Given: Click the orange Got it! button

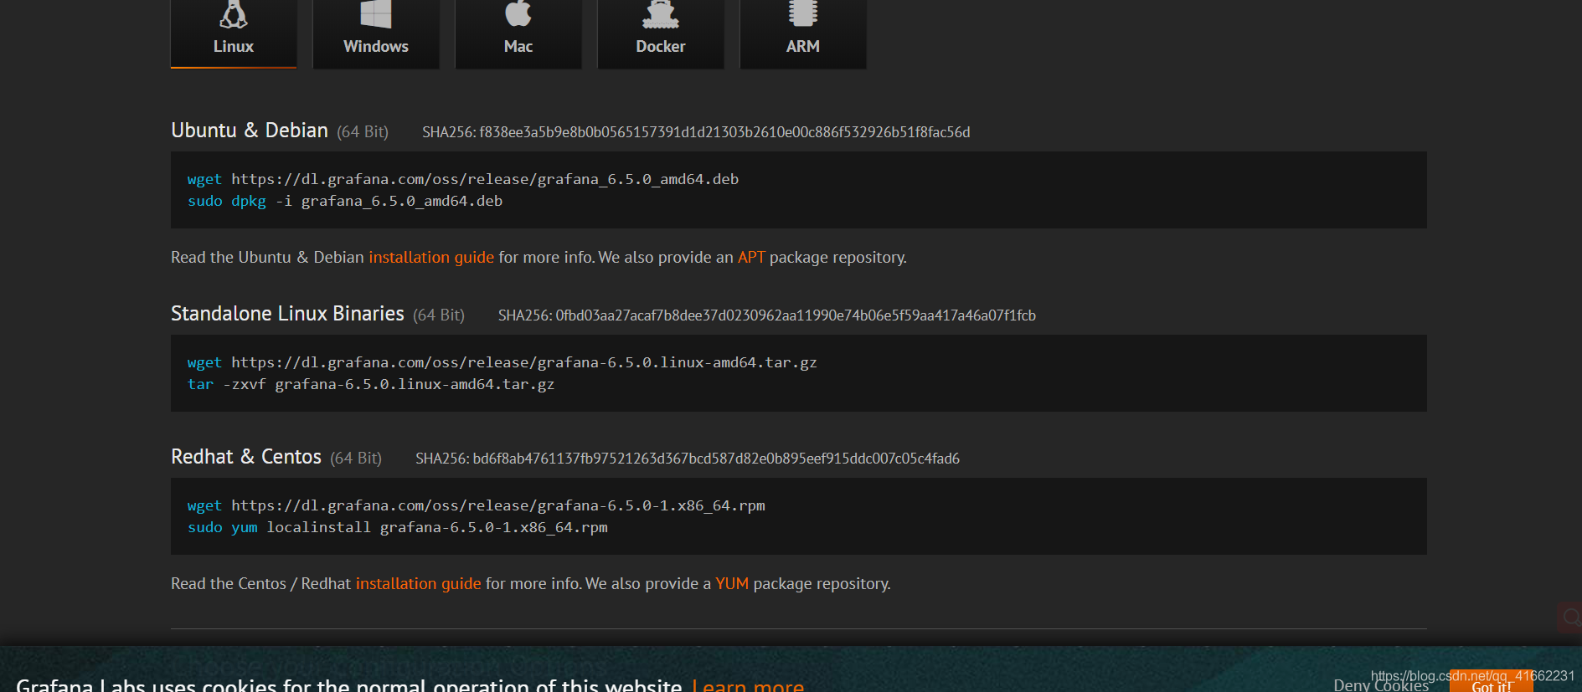Looking at the screenshot, I should coord(1492,682).
